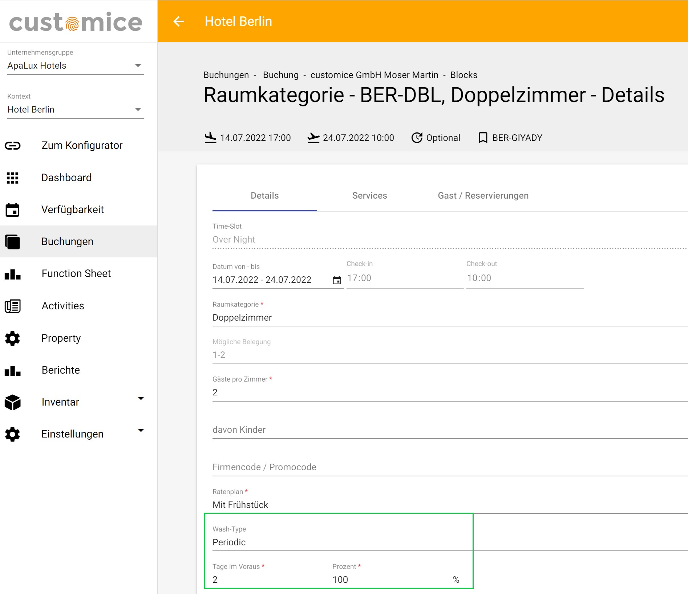Open the date range calendar picker icon
This screenshot has height=594, width=688.
tap(337, 280)
